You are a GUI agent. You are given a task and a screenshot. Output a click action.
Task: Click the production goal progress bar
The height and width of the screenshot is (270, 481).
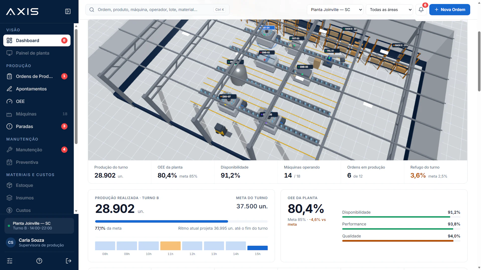tap(181, 221)
